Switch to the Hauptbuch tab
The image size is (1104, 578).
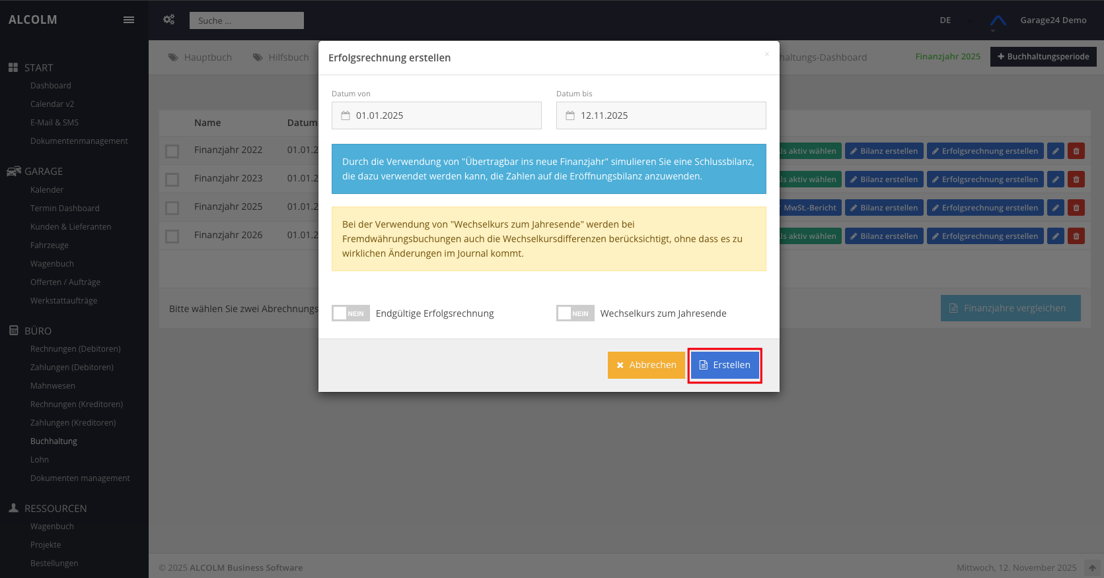(200, 57)
